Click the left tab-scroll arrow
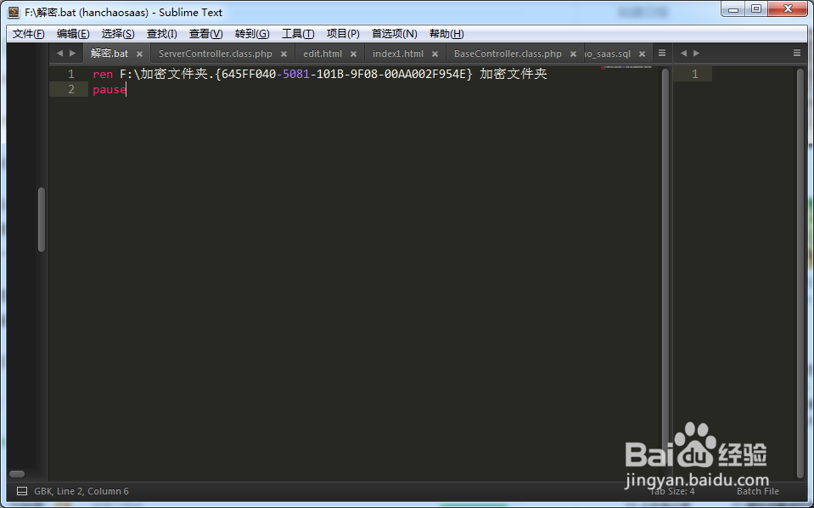This screenshot has width=814, height=508. pos(59,53)
